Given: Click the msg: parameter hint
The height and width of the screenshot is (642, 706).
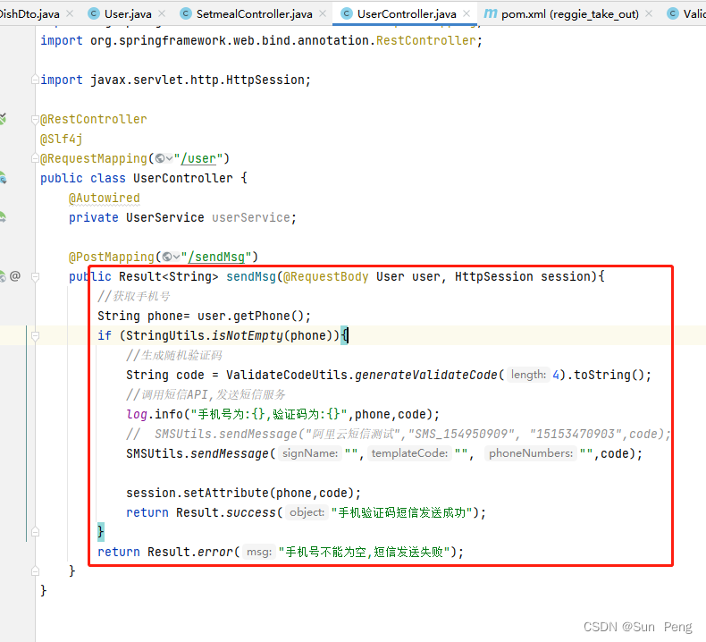Looking at the screenshot, I should 259,552.
